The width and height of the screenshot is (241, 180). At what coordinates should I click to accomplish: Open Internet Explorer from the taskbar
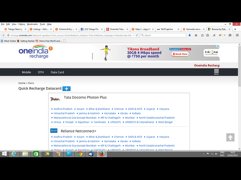(14, 154)
